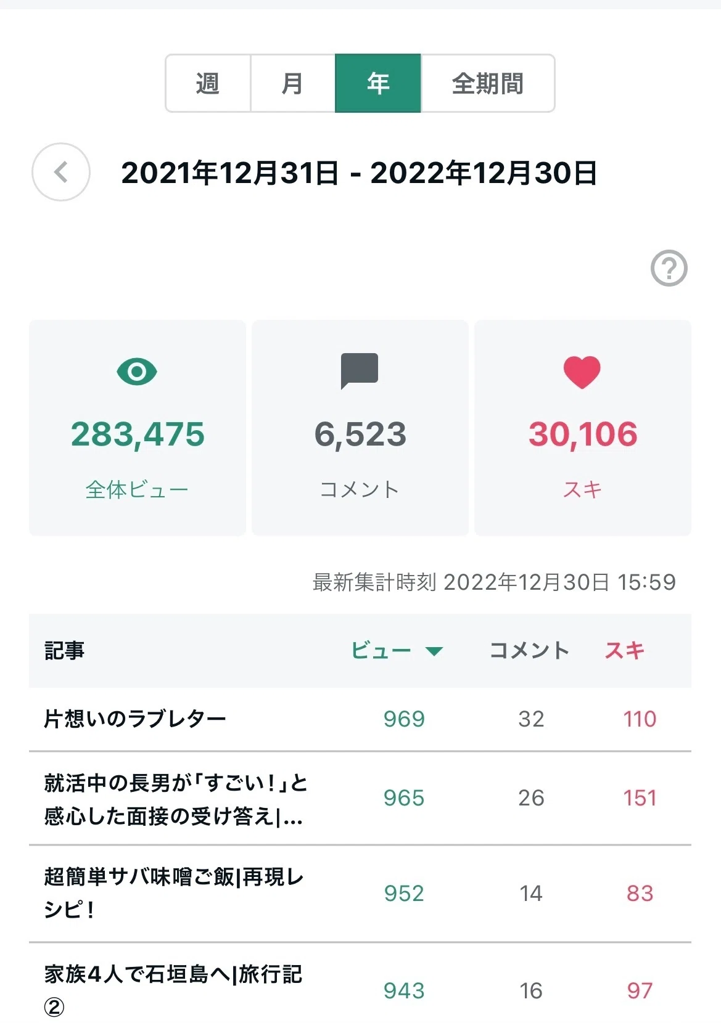Select the 週 (week) period tab
The image size is (721, 1023).
pyautogui.click(x=208, y=83)
